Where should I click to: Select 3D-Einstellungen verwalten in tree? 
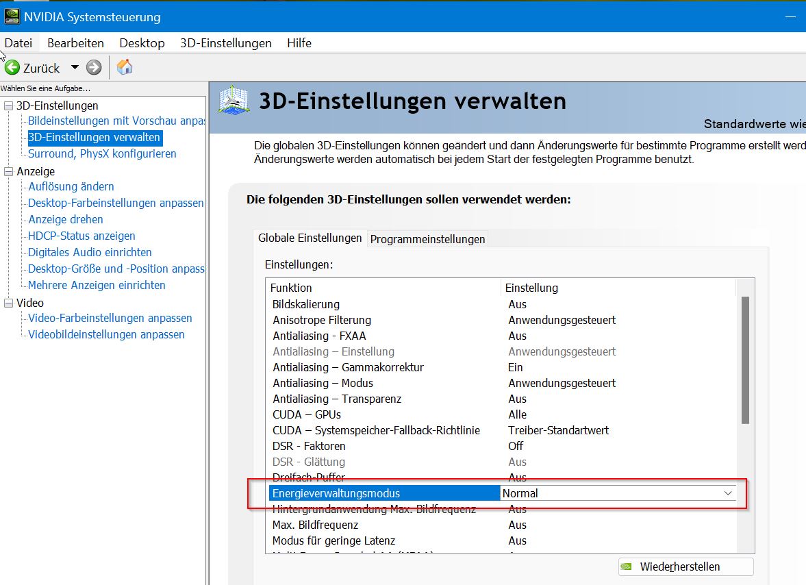click(x=95, y=137)
